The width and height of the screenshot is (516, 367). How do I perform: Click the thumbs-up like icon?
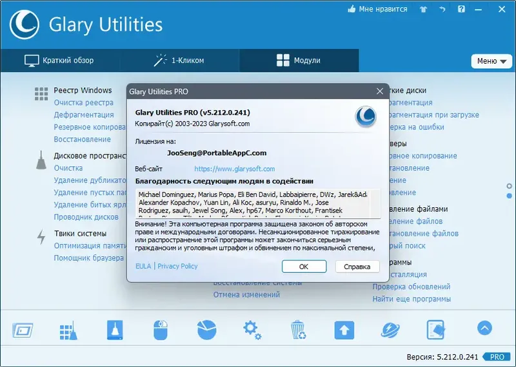click(x=352, y=9)
